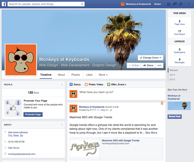Click the May 21 post date
The width and height of the screenshot is (194, 162).
click(104, 110)
